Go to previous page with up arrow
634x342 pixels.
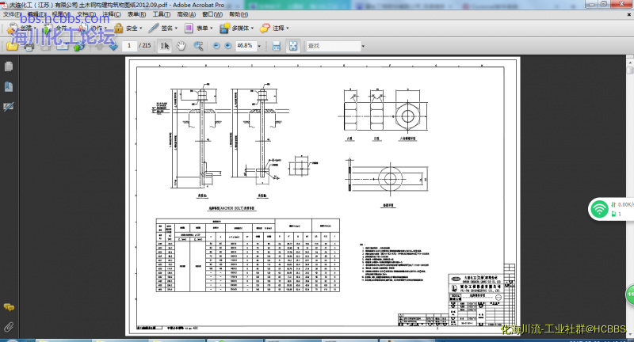[100, 46]
